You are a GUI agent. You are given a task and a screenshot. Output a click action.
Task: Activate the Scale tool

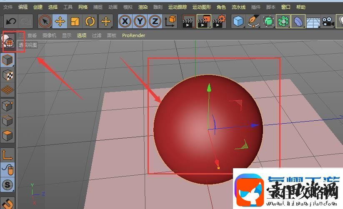click(x=75, y=21)
